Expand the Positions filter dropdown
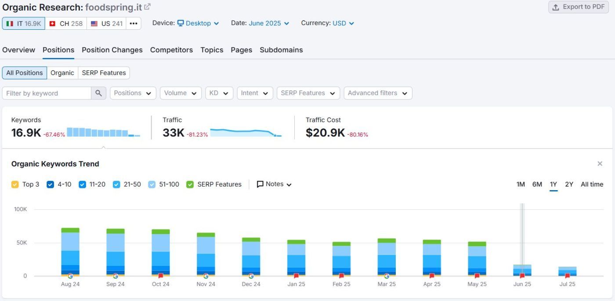Image resolution: width=615 pixels, height=301 pixels. tap(133, 93)
